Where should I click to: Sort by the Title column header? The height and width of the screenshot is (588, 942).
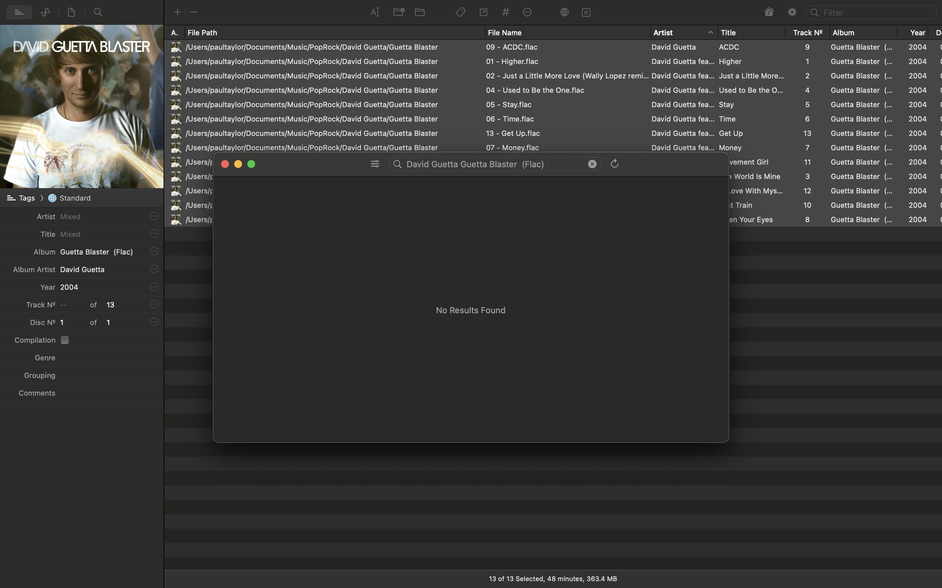pos(752,33)
